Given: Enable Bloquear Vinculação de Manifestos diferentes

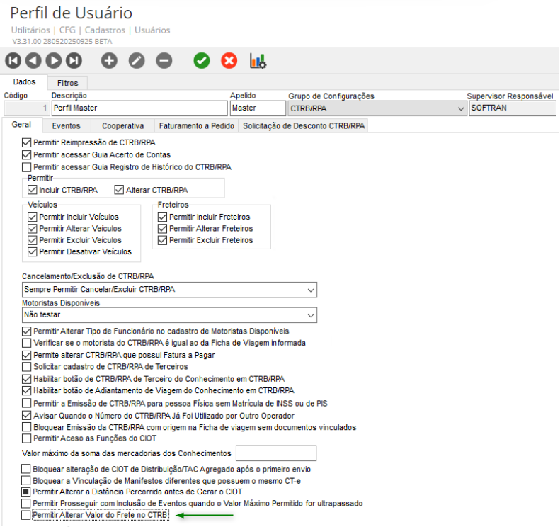Looking at the screenshot, I should click(25, 480).
